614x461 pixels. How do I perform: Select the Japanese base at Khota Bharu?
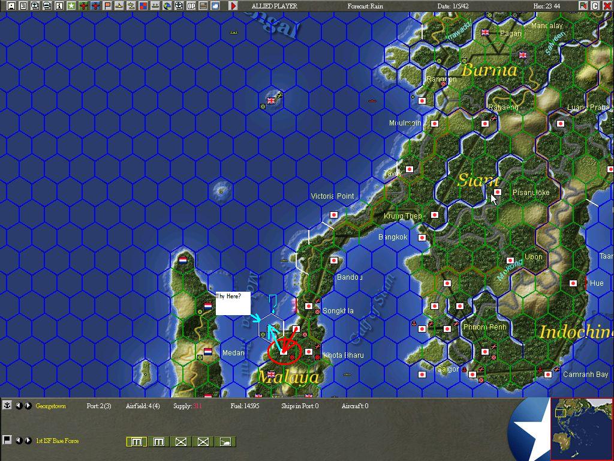(x=309, y=352)
